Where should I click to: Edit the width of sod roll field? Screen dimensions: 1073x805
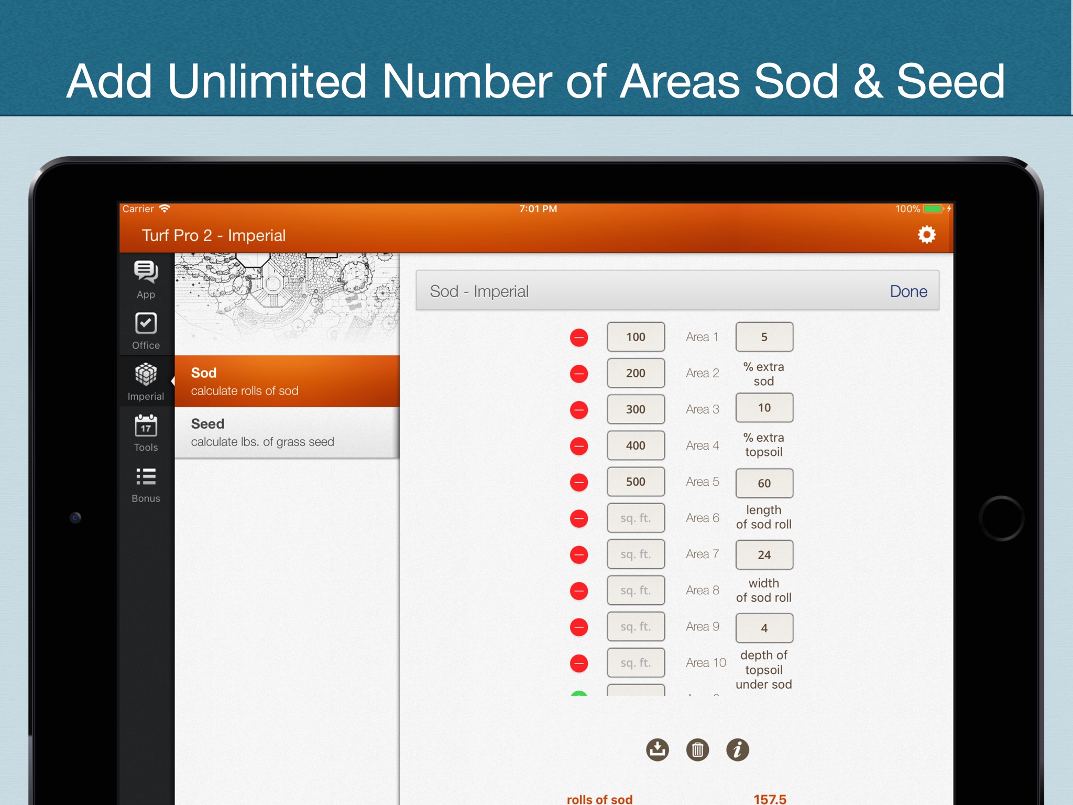pyautogui.click(x=764, y=555)
